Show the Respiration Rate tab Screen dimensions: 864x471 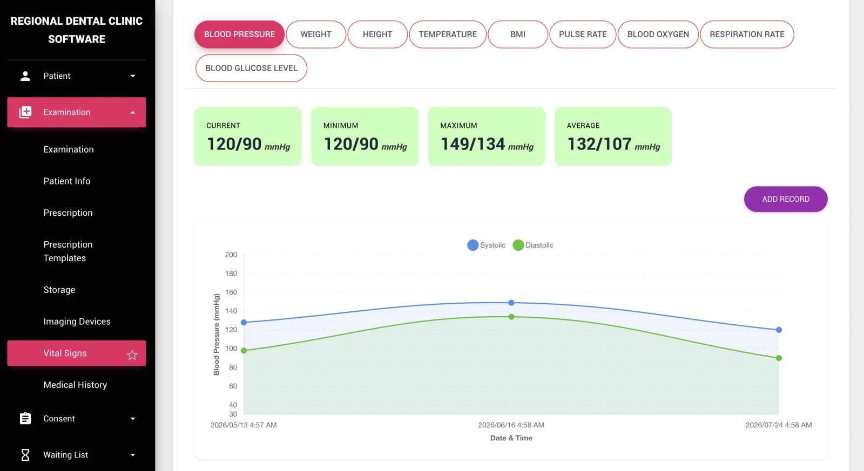click(x=747, y=35)
